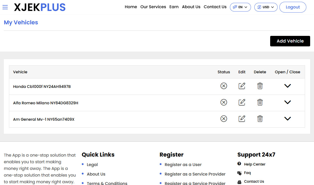Toggle status of Alfa Romeo Milano
This screenshot has height=185, width=314.
click(224, 102)
